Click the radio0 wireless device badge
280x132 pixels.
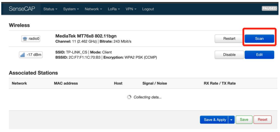coord(31,39)
